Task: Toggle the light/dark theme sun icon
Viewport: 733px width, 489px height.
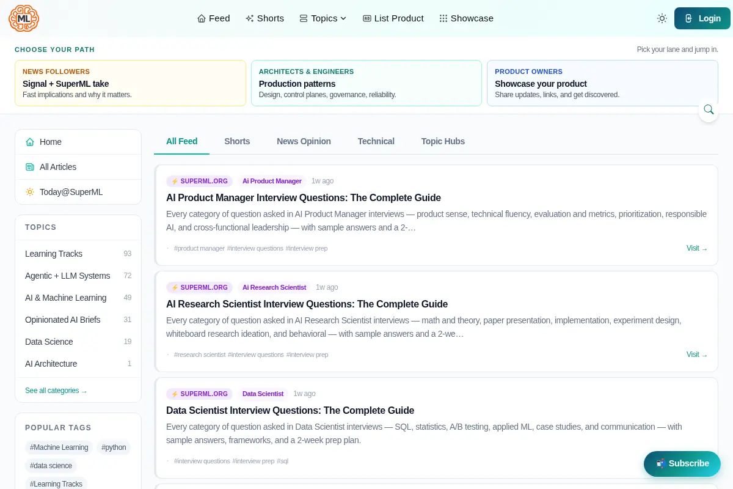Action: (662, 18)
